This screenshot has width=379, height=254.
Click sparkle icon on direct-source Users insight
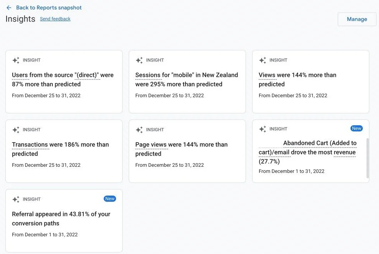tap(16, 60)
